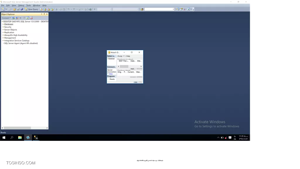The image size is (300, 169).
Task: Click the Undo toolbar icon
Action: (68, 9)
